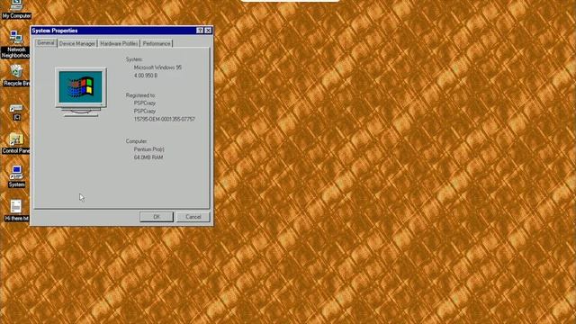Click the Cancel button
The width and height of the screenshot is (576, 324).
(193, 217)
